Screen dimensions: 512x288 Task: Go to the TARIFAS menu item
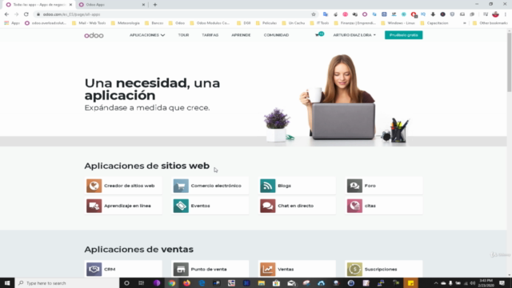[210, 35]
